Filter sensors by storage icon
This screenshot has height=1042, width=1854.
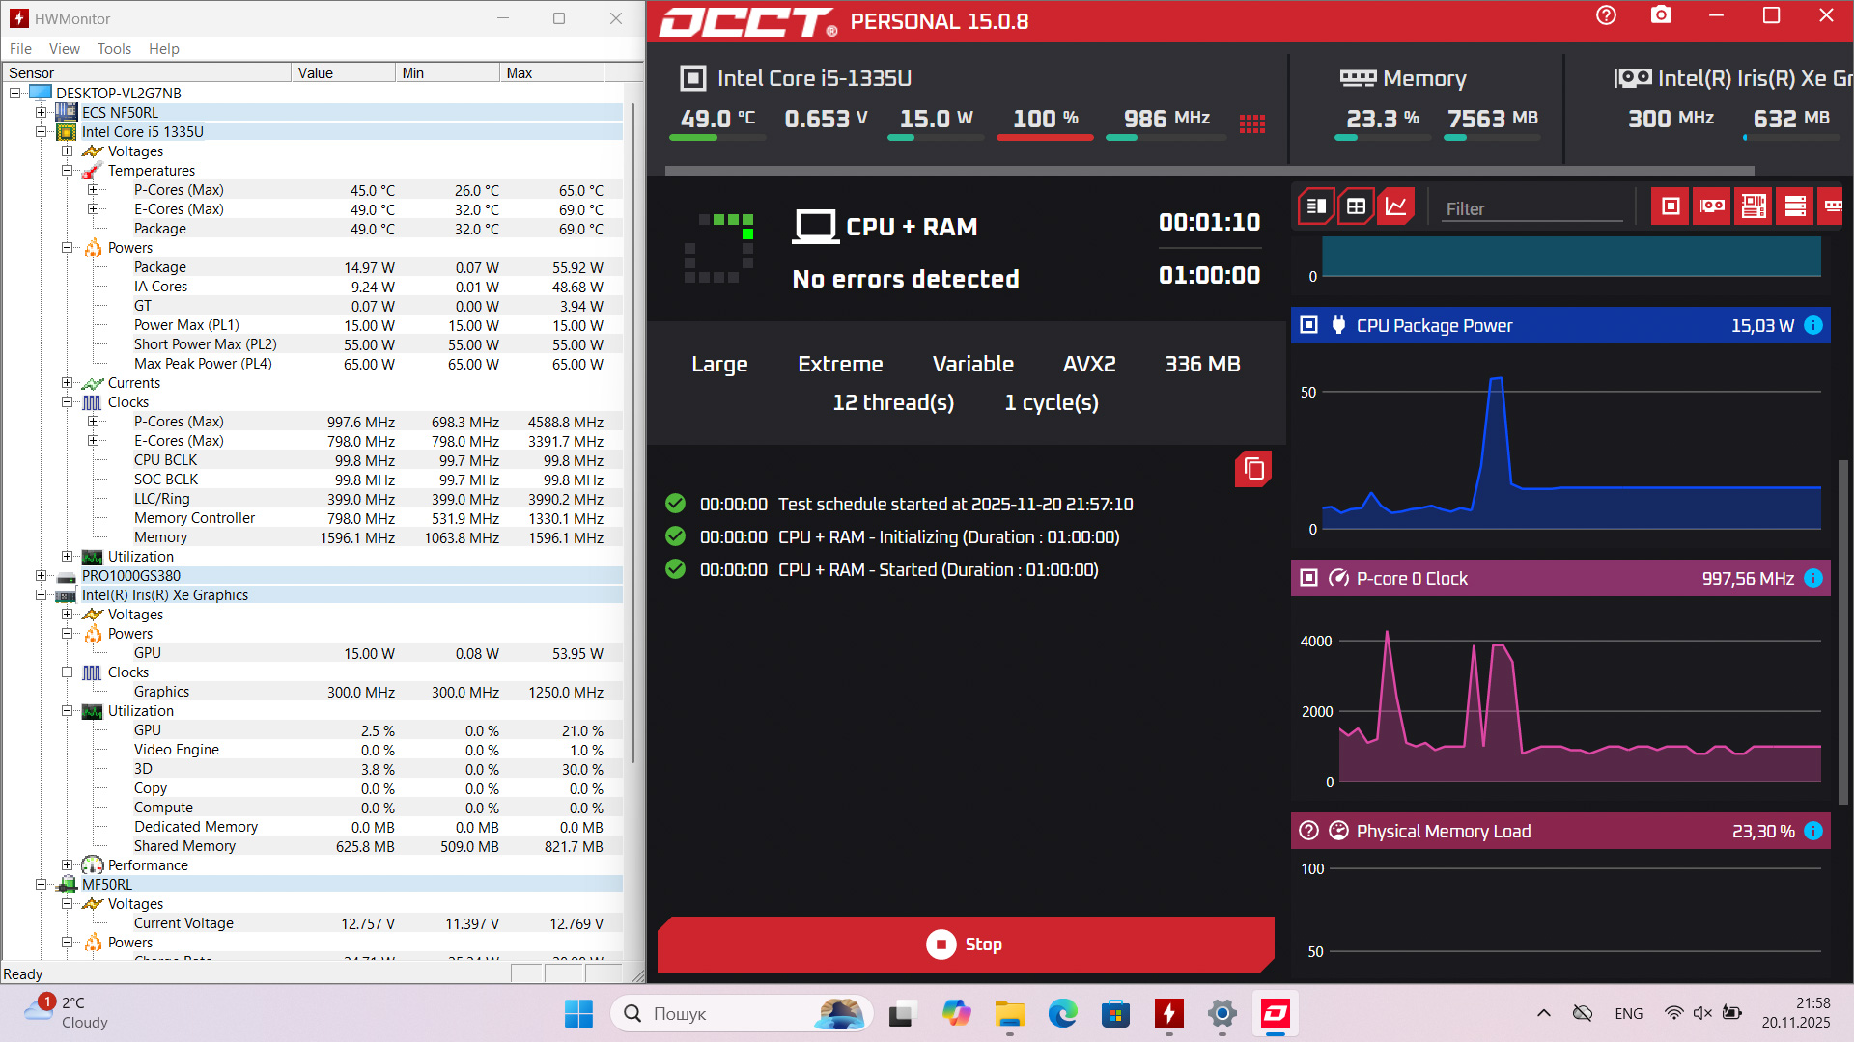[1795, 206]
